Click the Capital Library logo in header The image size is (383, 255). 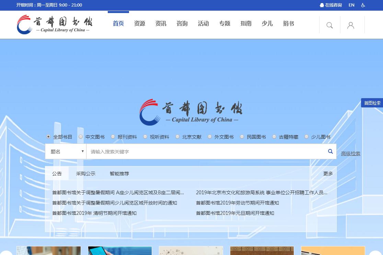pos(55,25)
